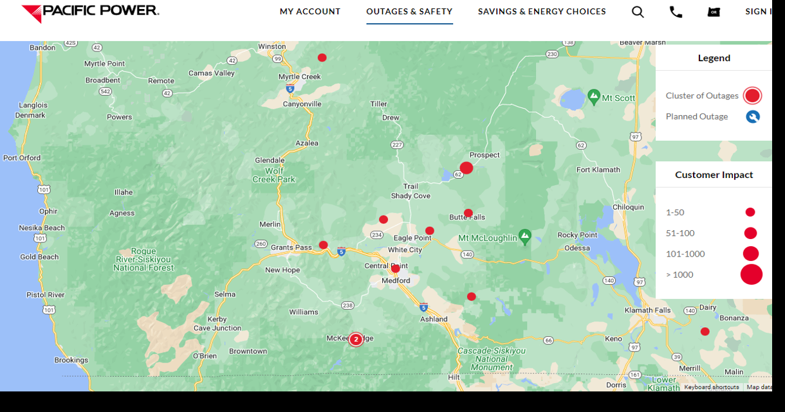The width and height of the screenshot is (785, 412).
Task: Click the Keno town label
Action: [x=614, y=339]
